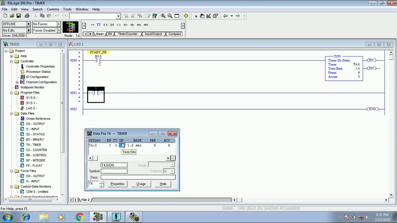Image resolution: width=397 pixels, height=223 pixels.
Task: Open Windows Start menu
Action: (8, 217)
